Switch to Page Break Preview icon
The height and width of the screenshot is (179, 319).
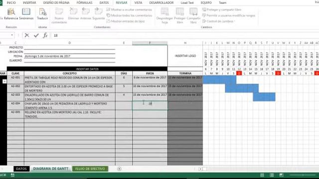pyautogui.click(x=281, y=175)
